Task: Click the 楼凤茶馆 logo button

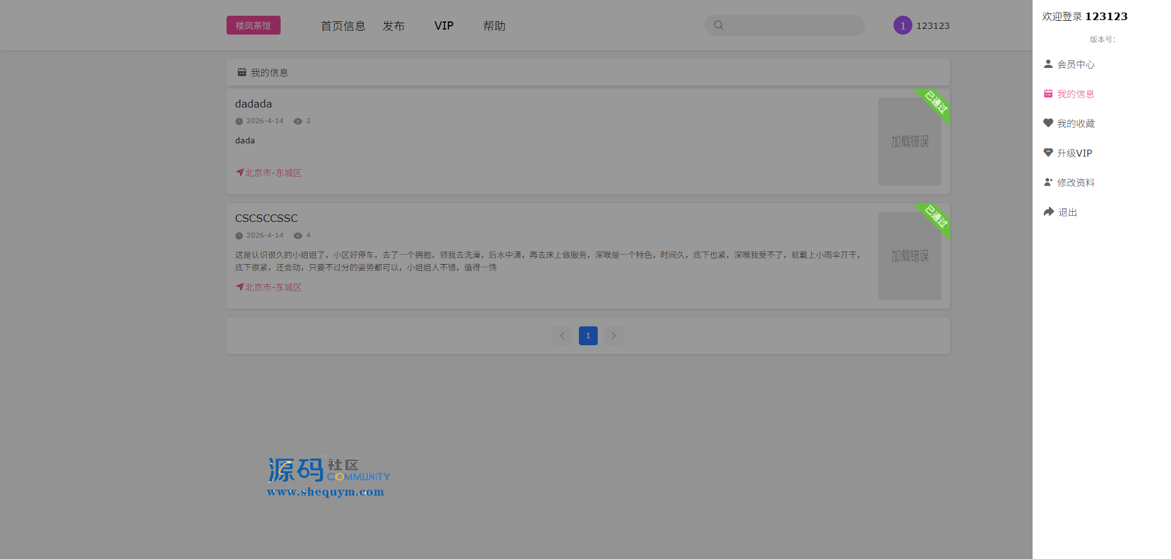Action: (254, 25)
